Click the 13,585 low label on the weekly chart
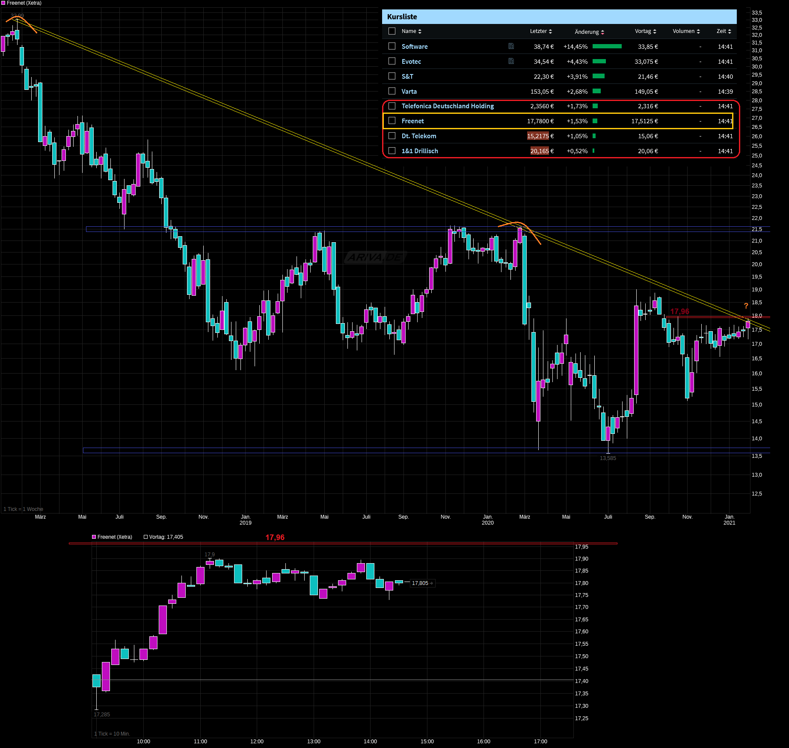This screenshot has height=748, width=789. click(608, 458)
